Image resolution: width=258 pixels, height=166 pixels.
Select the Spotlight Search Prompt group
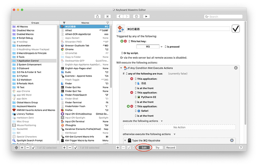tap(34, 140)
